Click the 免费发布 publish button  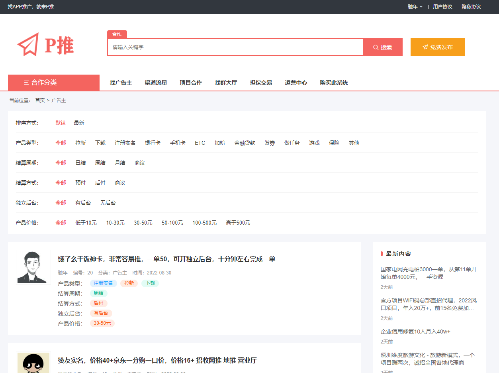pos(437,47)
